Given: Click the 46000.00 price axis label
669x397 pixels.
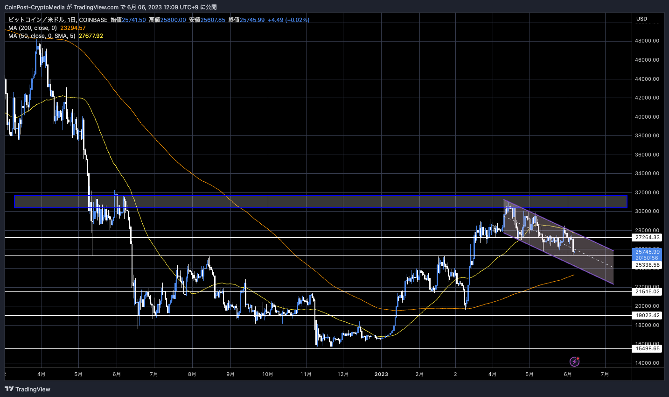Looking at the screenshot, I should tap(647, 60).
